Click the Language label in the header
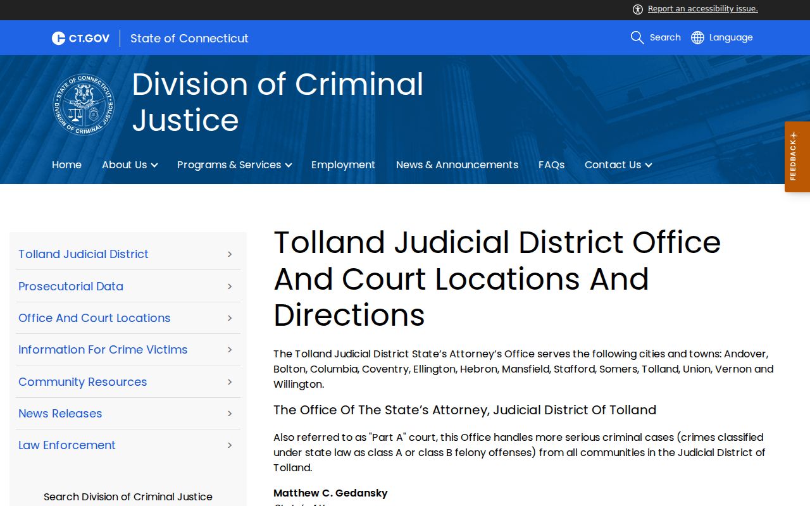This screenshot has height=506, width=810. (x=731, y=37)
